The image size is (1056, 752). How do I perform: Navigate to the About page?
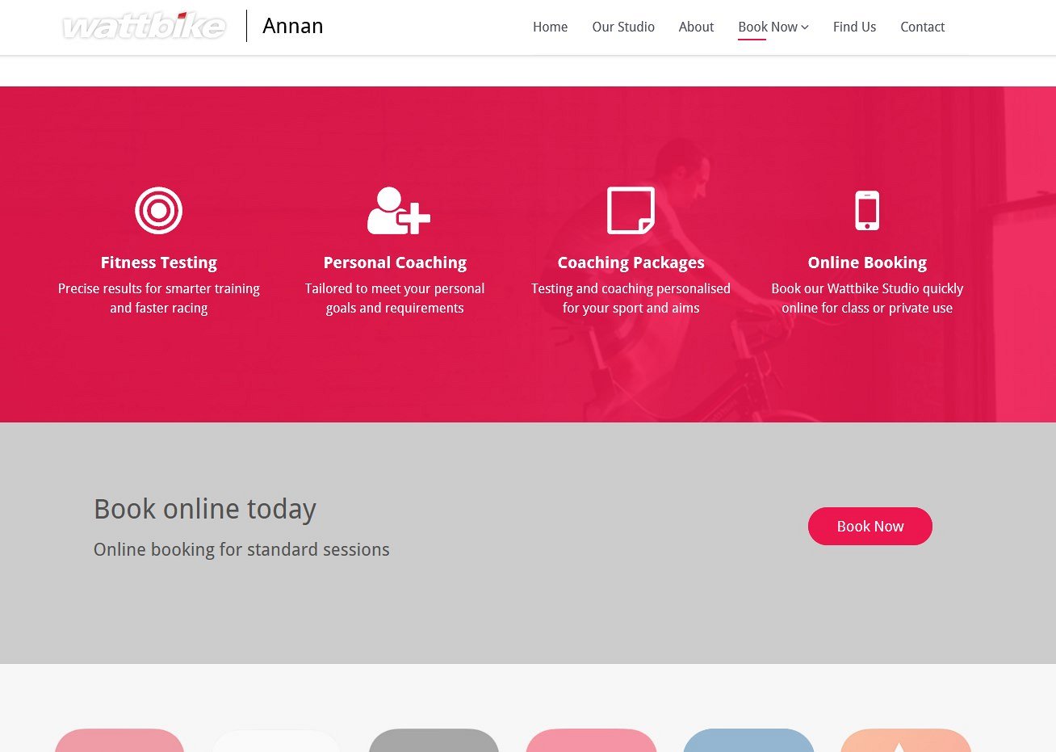[696, 27]
